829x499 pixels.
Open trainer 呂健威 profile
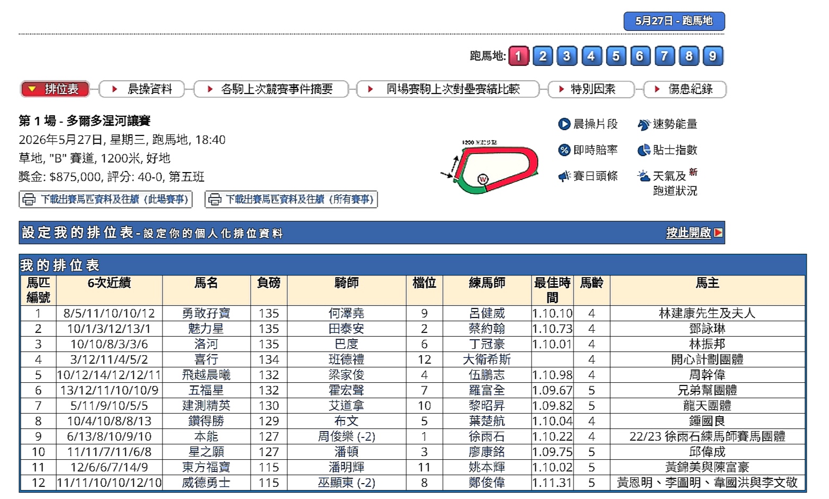point(487,313)
